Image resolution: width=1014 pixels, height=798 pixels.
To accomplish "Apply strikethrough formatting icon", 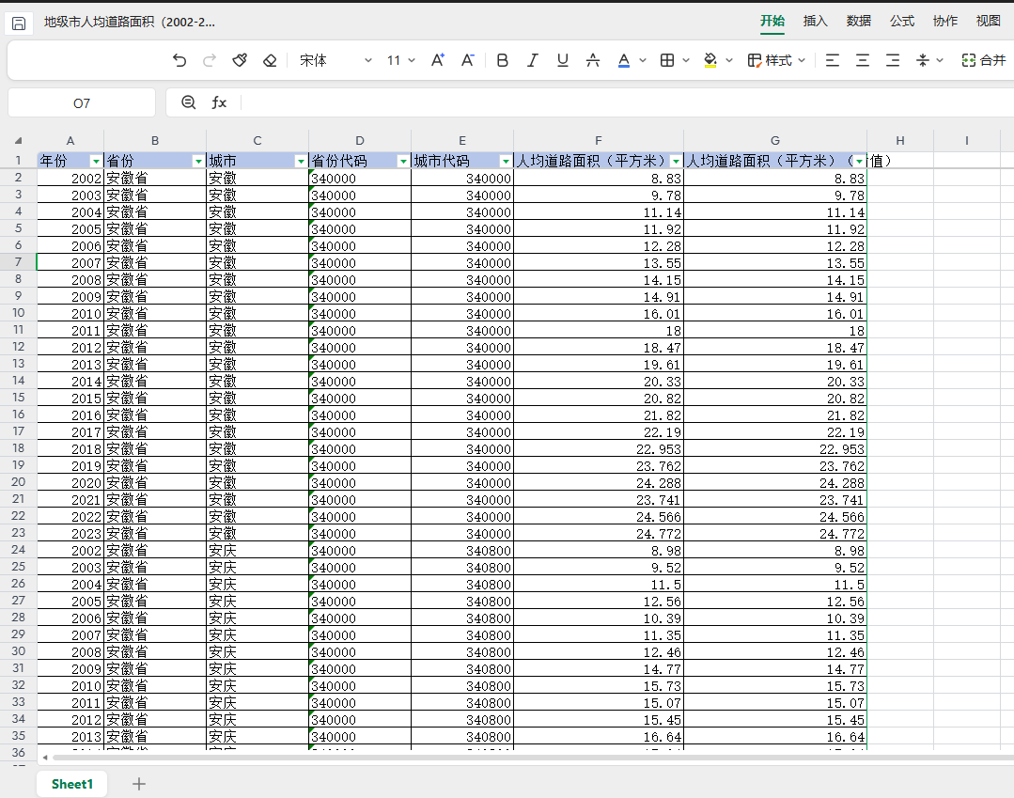I will pos(593,60).
